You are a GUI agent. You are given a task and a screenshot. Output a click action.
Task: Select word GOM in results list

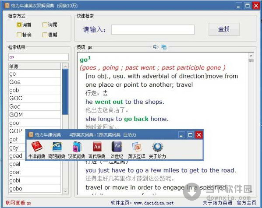(35, 115)
